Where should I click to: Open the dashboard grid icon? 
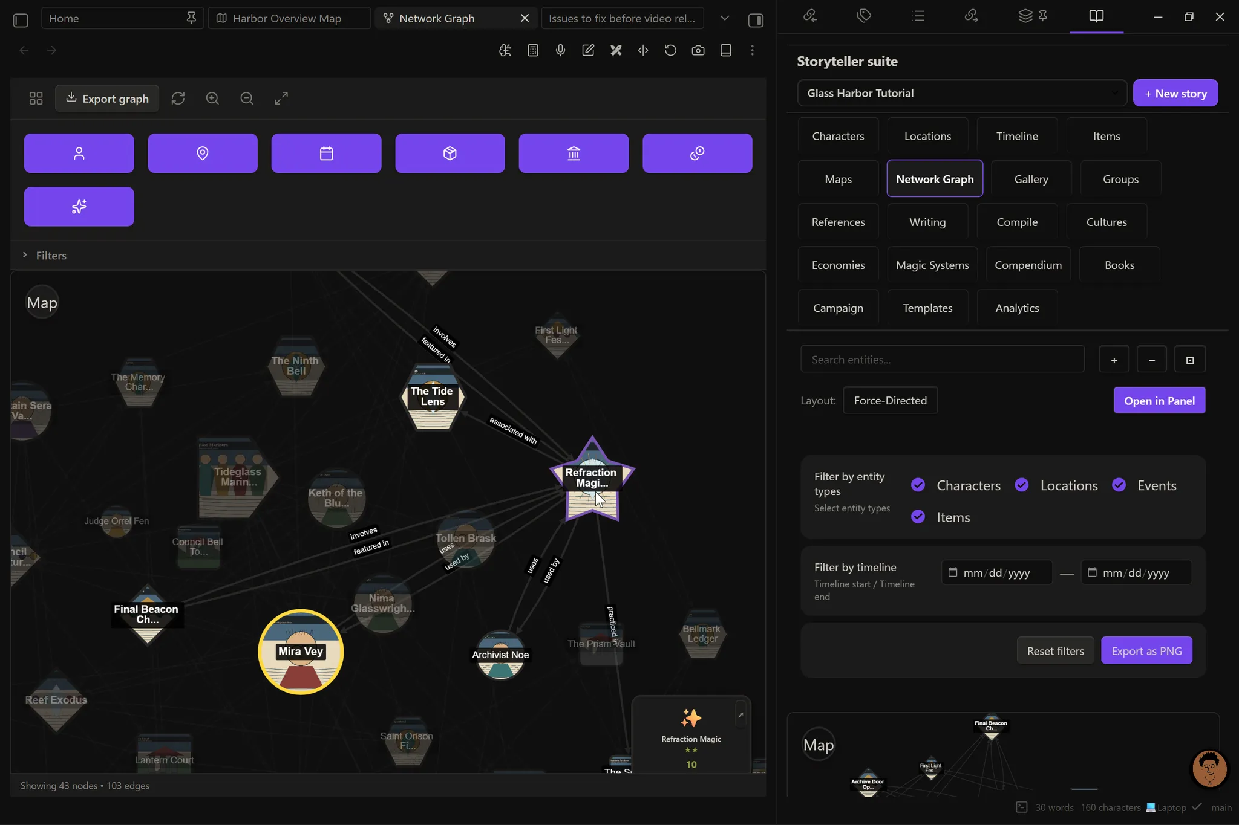pos(36,98)
